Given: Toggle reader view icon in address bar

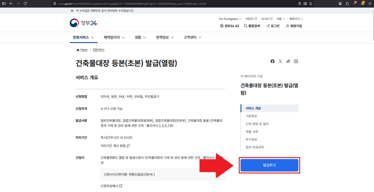Looking at the screenshot, I should [300, 4].
